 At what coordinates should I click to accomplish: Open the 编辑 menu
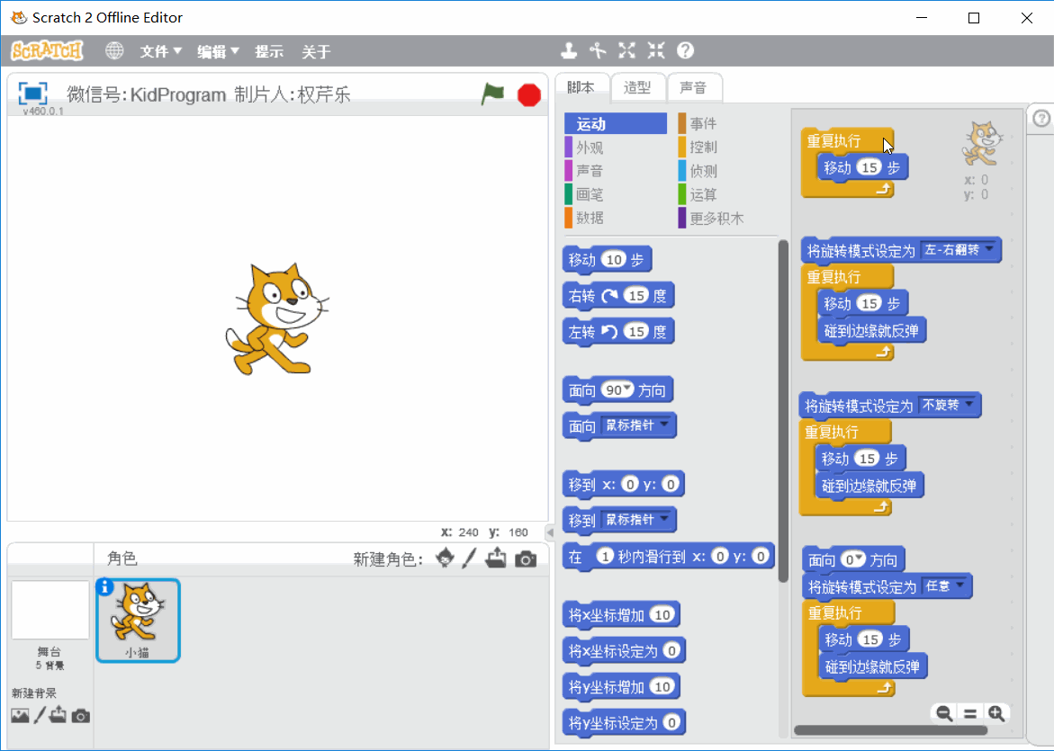click(218, 51)
